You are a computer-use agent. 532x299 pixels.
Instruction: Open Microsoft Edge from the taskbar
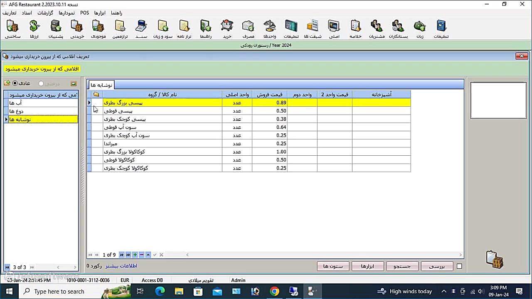pos(160,291)
